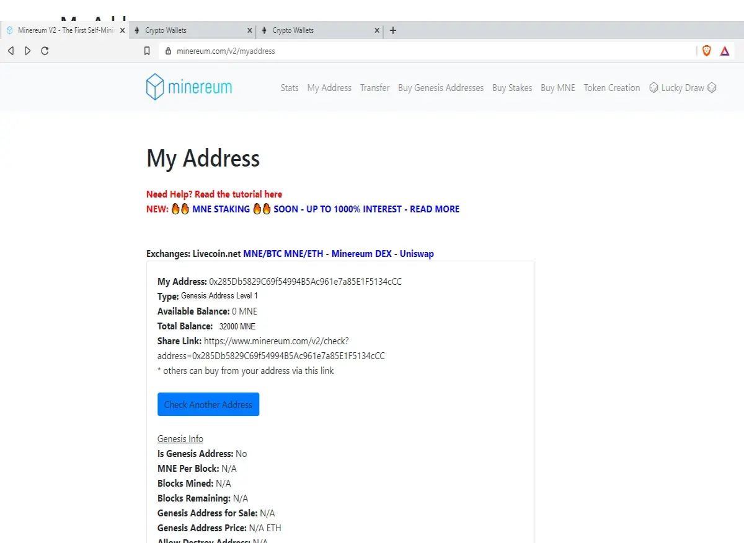Open Brave Rewards triangle icon
The height and width of the screenshot is (543, 744).
tap(725, 51)
